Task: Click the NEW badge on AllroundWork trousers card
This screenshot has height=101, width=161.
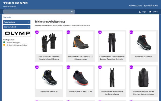Action: [x=100, y=32]
